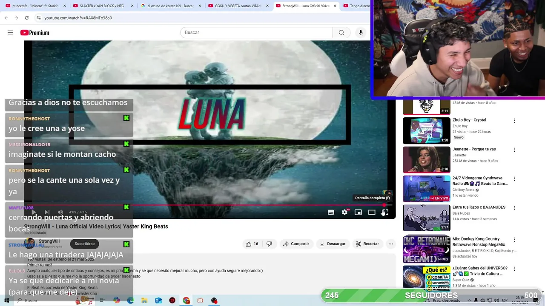Like the video with 16 likes
The height and width of the screenshot is (306, 545).
coord(252,244)
